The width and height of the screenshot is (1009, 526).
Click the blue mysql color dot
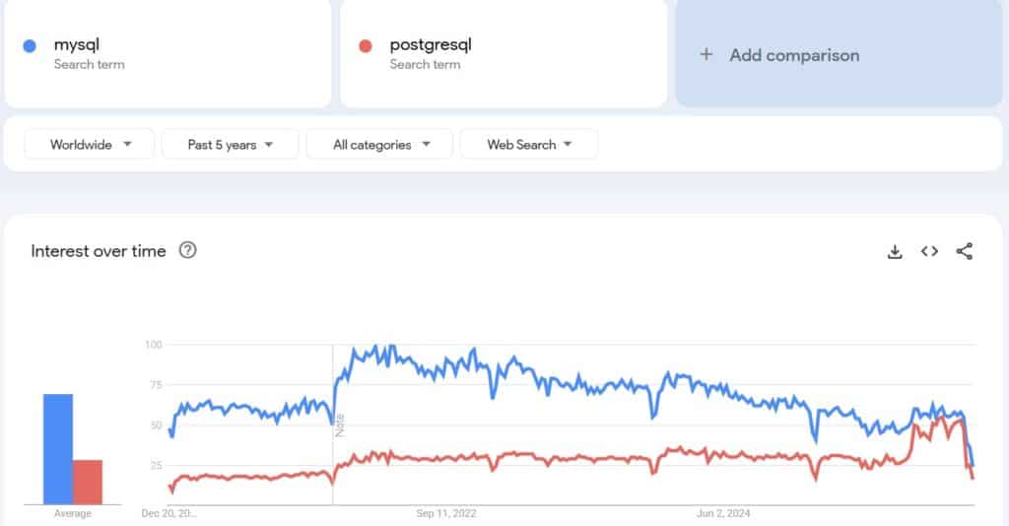[30, 46]
